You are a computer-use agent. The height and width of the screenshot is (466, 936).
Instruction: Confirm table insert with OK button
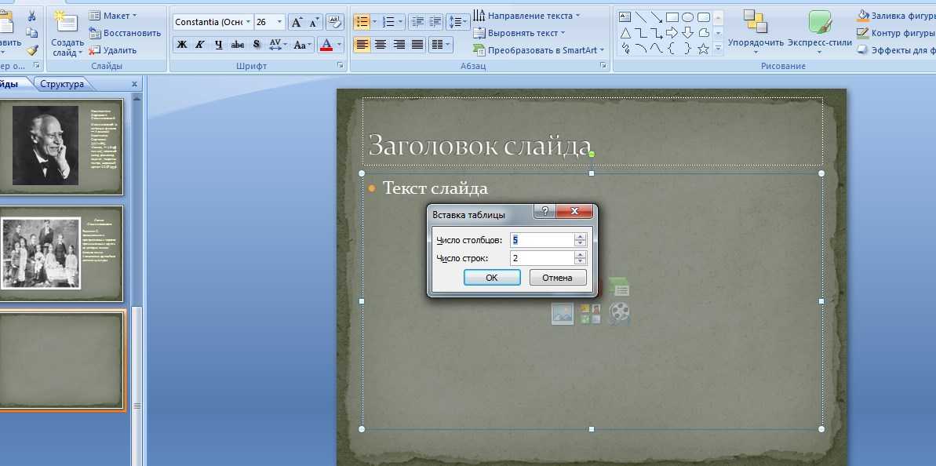coord(491,278)
